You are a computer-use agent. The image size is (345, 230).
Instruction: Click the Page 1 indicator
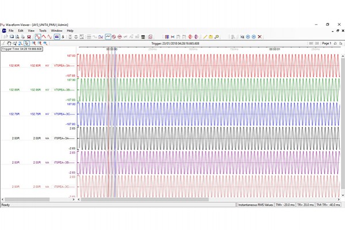(325, 43)
